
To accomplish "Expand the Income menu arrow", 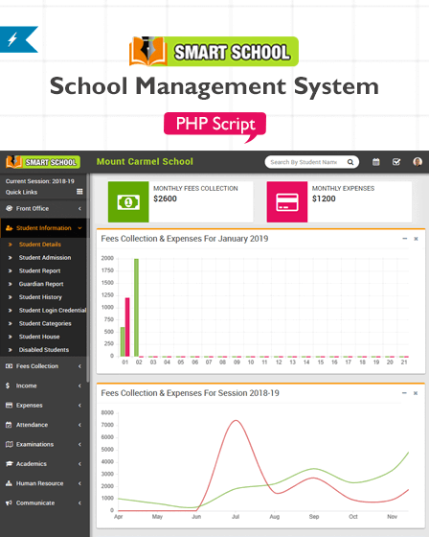I will (x=79, y=385).
